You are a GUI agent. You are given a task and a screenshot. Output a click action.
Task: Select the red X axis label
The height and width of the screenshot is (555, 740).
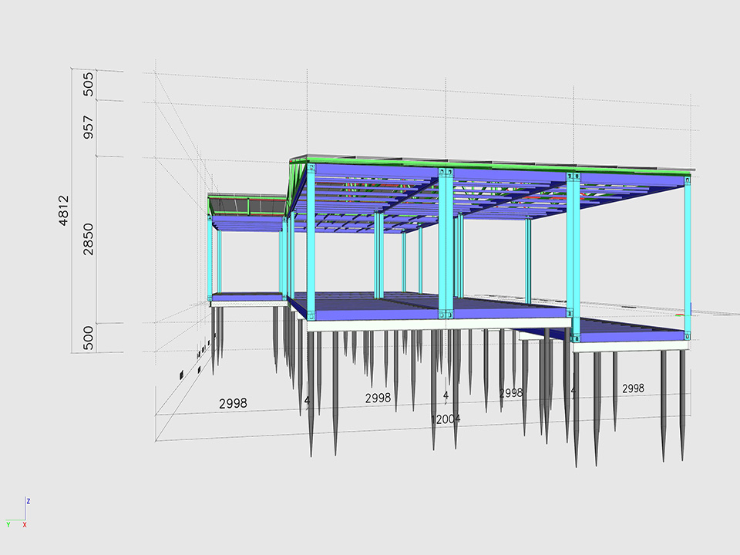tap(25, 525)
